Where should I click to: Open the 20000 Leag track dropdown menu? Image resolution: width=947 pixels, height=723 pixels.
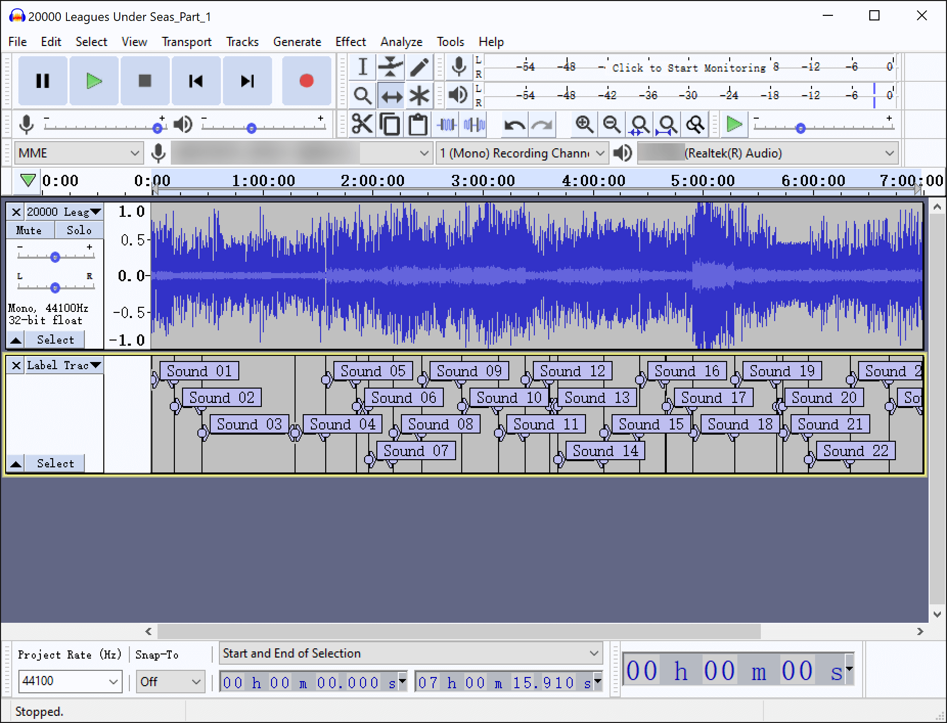(x=64, y=212)
